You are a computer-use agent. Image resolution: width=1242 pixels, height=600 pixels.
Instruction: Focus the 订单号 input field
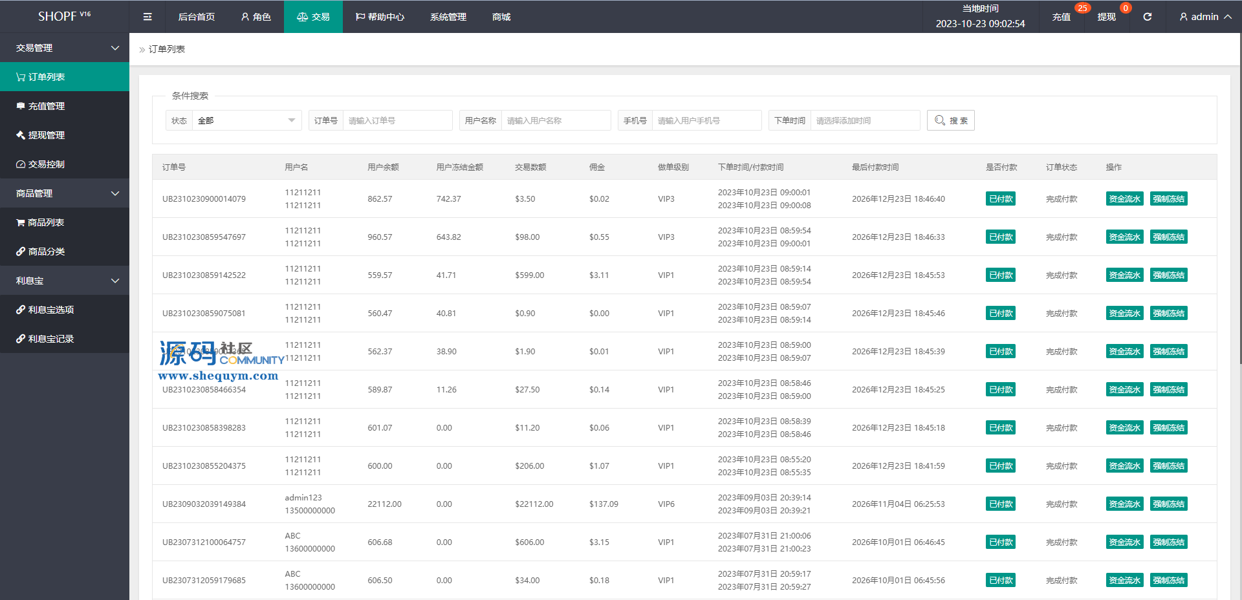(397, 120)
